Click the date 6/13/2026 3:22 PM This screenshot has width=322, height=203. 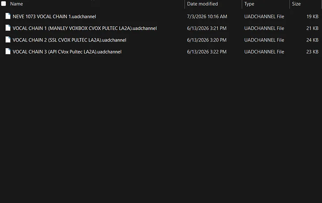tap(207, 52)
